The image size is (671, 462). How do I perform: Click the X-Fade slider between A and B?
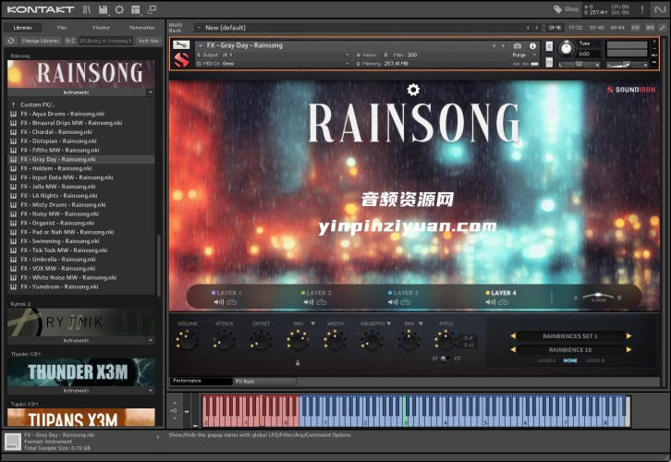point(597,296)
